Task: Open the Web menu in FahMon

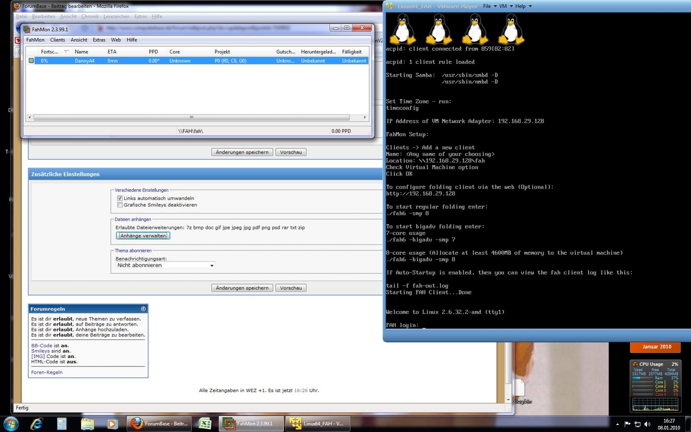Action: coord(116,40)
